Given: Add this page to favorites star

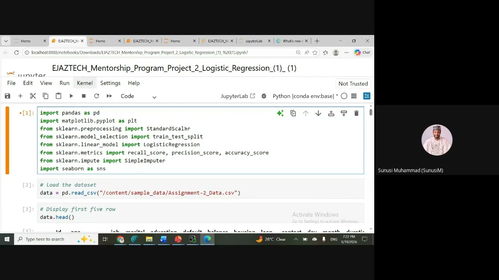Looking at the screenshot, I should [315, 52].
